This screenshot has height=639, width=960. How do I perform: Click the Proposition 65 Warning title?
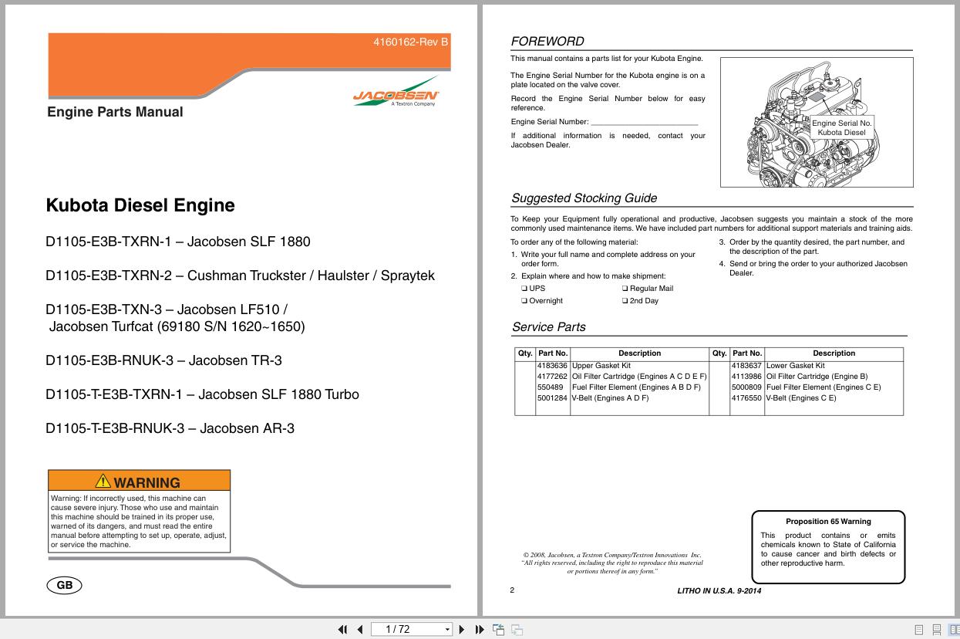click(828, 522)
